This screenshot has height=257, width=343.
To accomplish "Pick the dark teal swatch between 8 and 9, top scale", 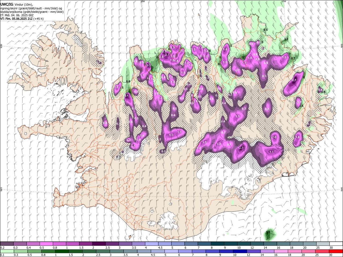I will (217, 244).
